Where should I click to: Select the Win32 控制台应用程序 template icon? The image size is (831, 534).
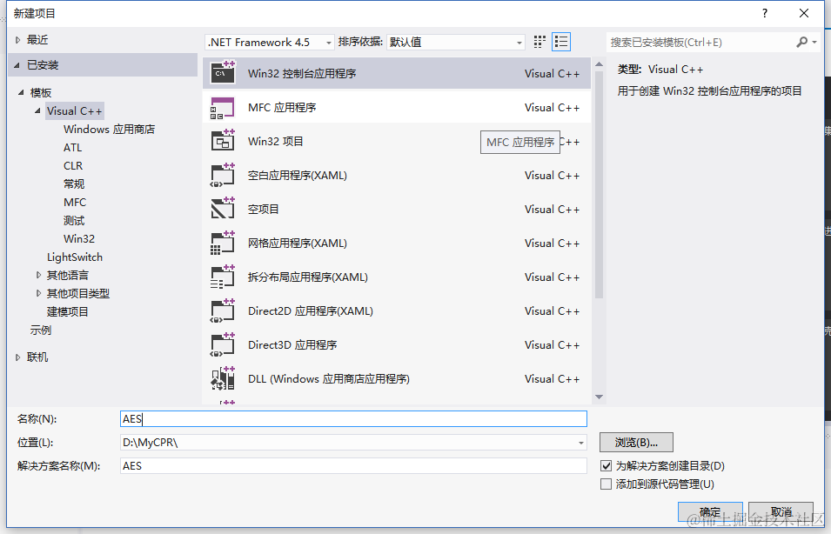point(223,72)
